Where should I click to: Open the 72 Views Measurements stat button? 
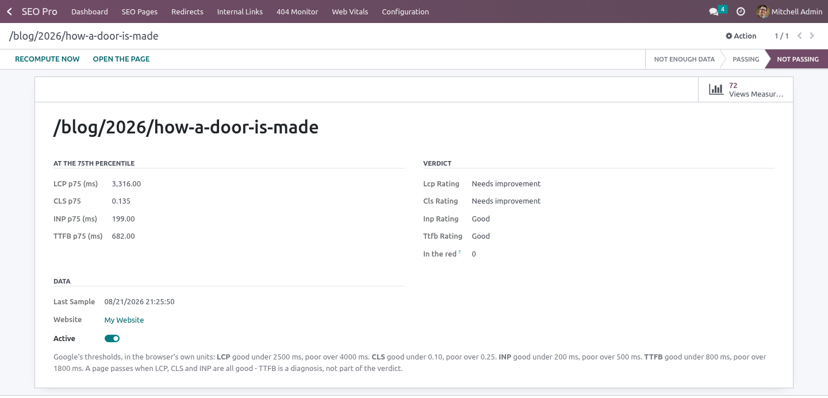746,90
